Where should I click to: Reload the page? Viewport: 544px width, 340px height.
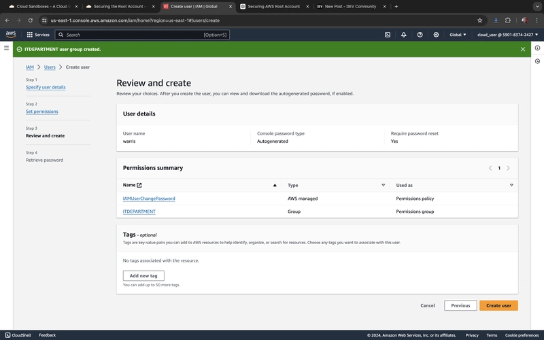tap(31, 20)
